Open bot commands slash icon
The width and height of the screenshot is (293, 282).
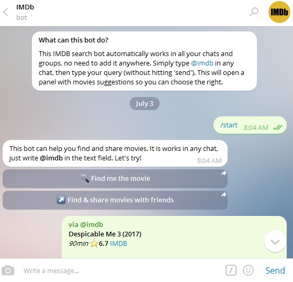click(231, 270)
